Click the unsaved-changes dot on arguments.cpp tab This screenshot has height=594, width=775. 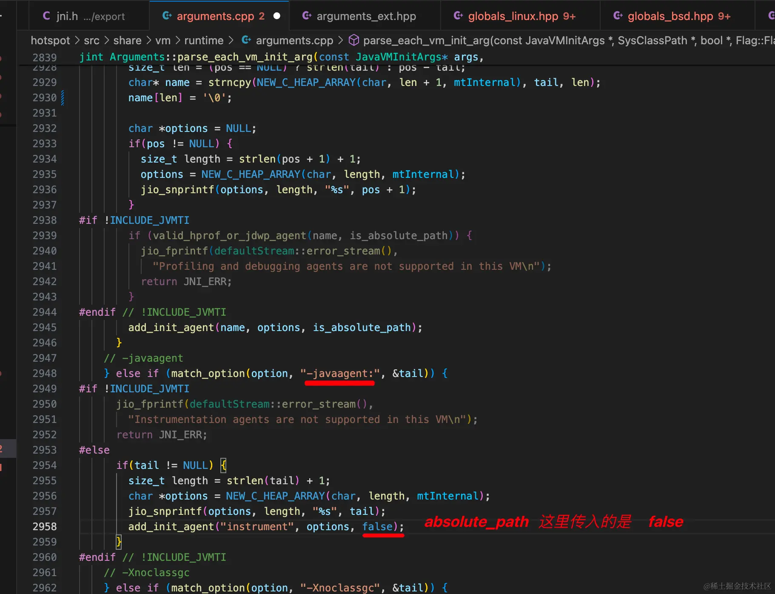pyautogui.click(x=277, y=16)
